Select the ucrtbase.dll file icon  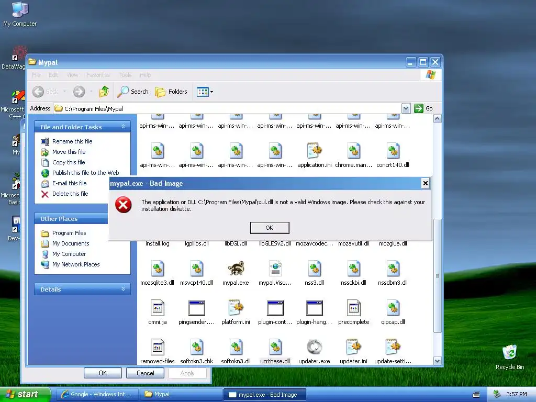(275, 348)
